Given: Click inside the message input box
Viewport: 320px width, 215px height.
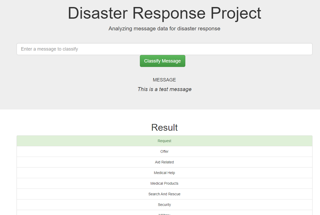Looking at the screenshot, I should [x=164, y=49].
